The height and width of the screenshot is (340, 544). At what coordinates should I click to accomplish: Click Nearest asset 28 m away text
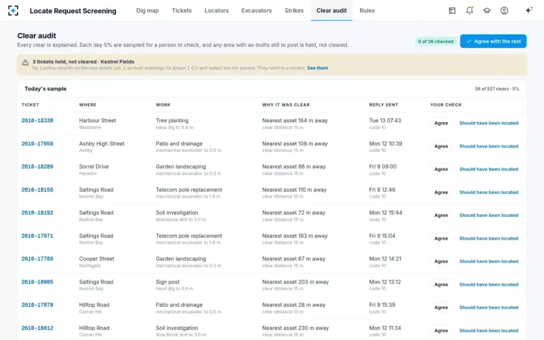pos(294,305)
